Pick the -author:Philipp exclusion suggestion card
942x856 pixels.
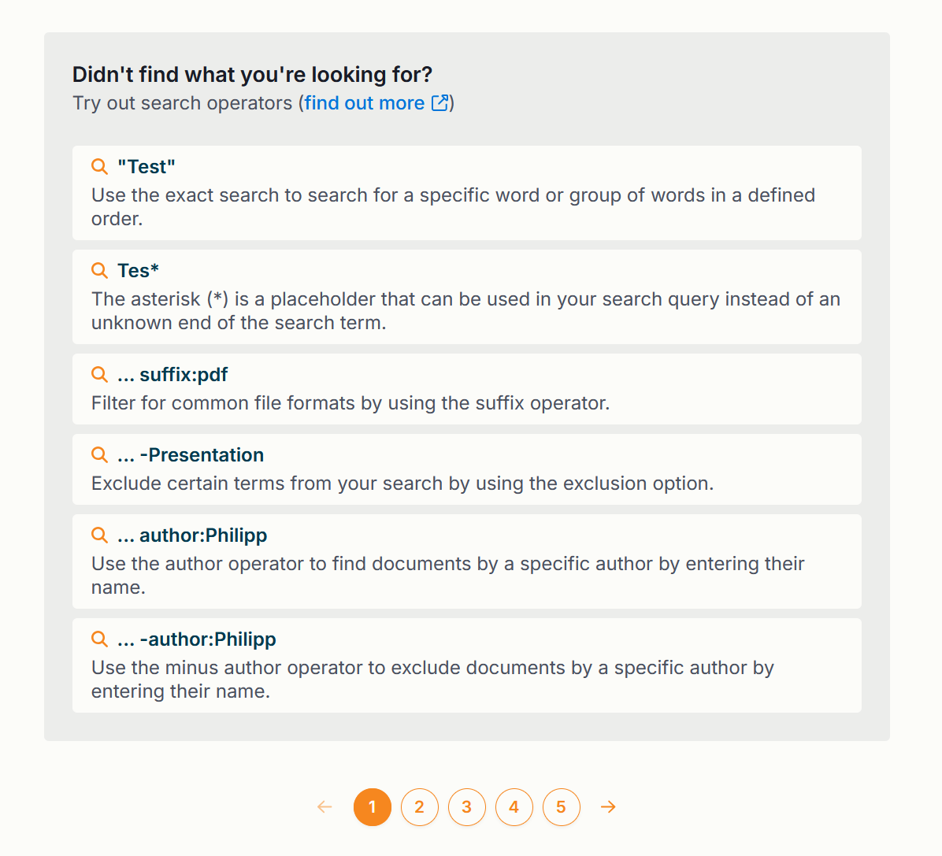pyautogui.click(x=467, y=665)
